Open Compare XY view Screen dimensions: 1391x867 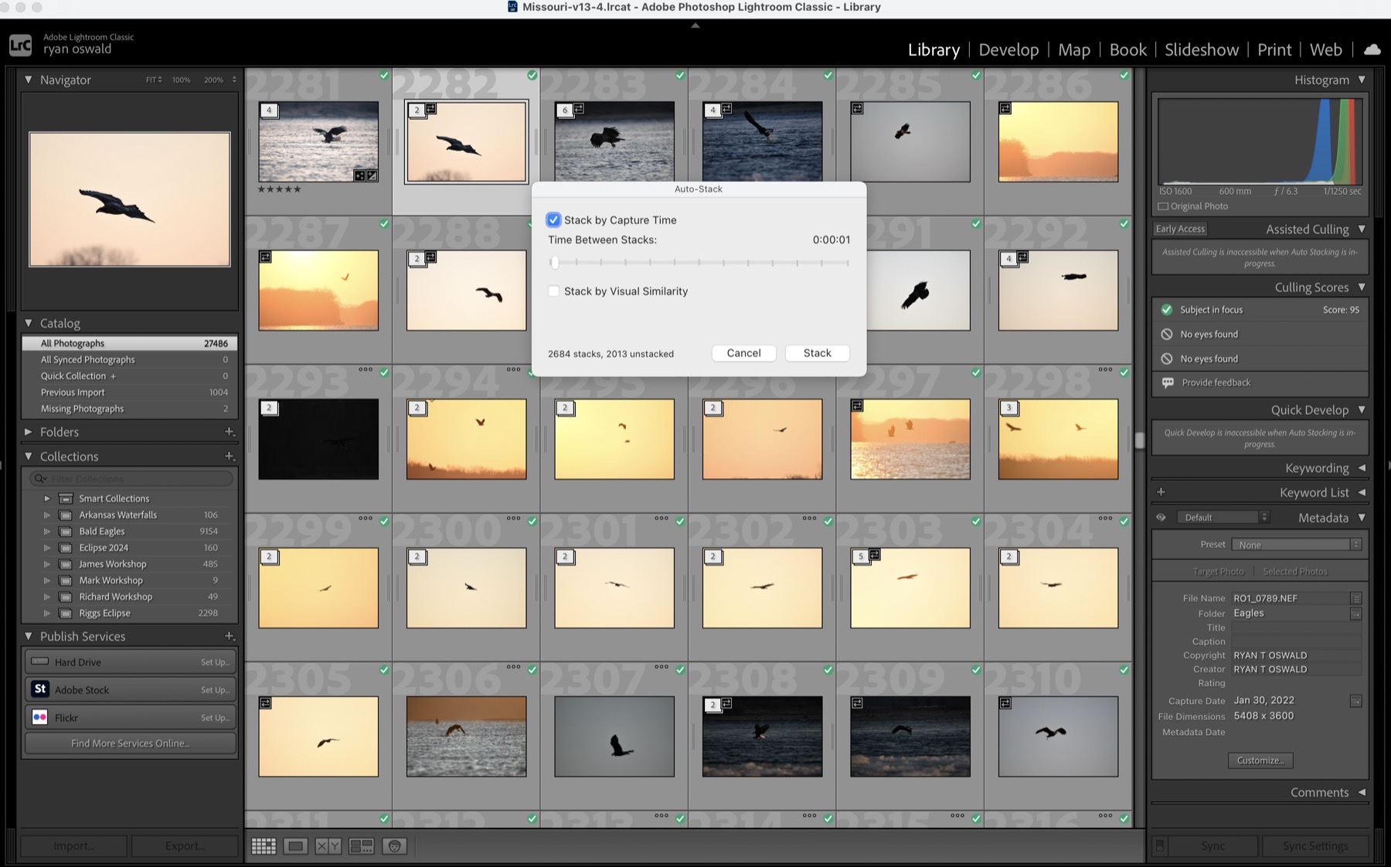328,846
